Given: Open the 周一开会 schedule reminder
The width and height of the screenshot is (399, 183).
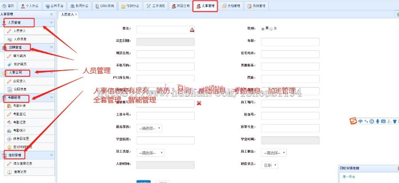Looking at the screenshot, I should tap(348, 177).
